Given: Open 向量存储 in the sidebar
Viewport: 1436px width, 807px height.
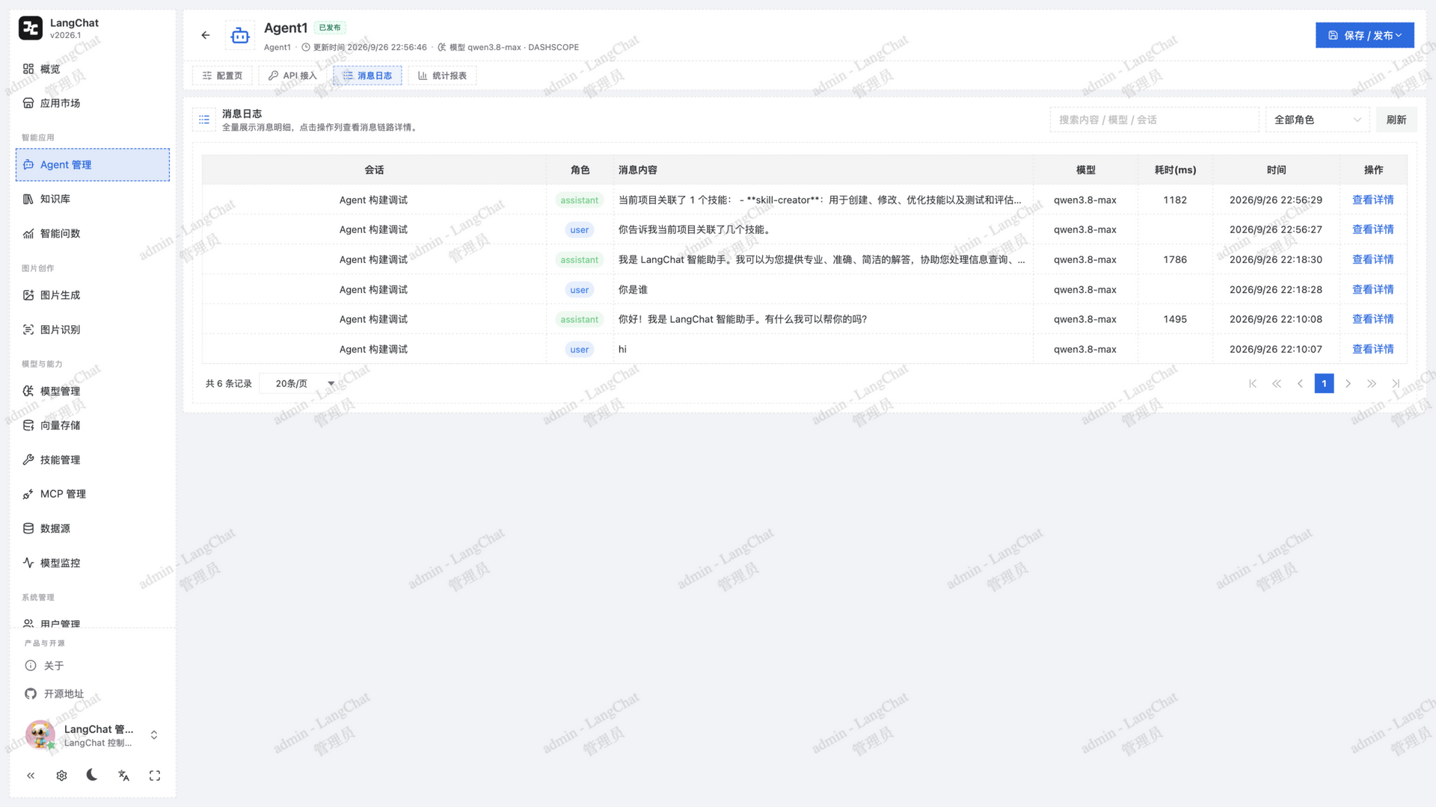Looking at the screenshot, I should (x=93, y=425).
